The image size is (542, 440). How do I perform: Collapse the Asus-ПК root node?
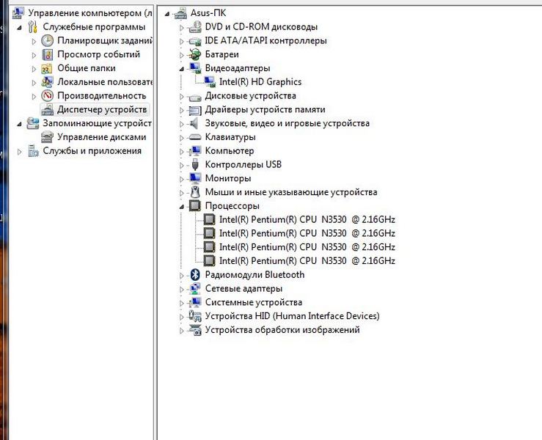point(168,14)
